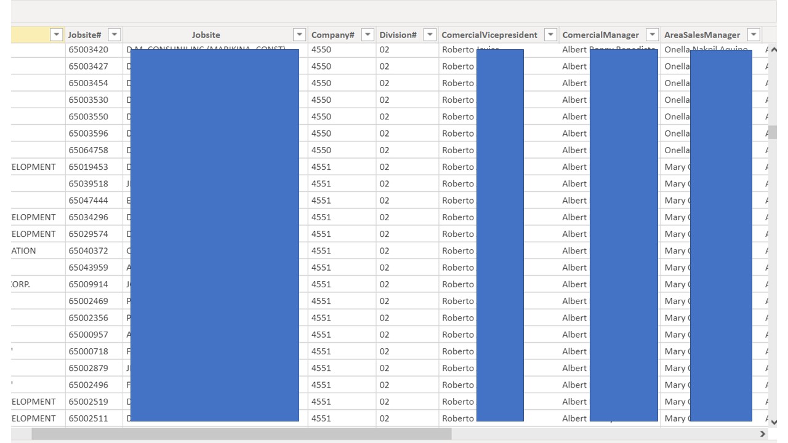Click Company# 4551 in the 65002469 row
788x443 pixels.
pos(342,301)
